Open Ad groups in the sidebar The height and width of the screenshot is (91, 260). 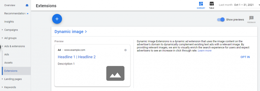10,38
